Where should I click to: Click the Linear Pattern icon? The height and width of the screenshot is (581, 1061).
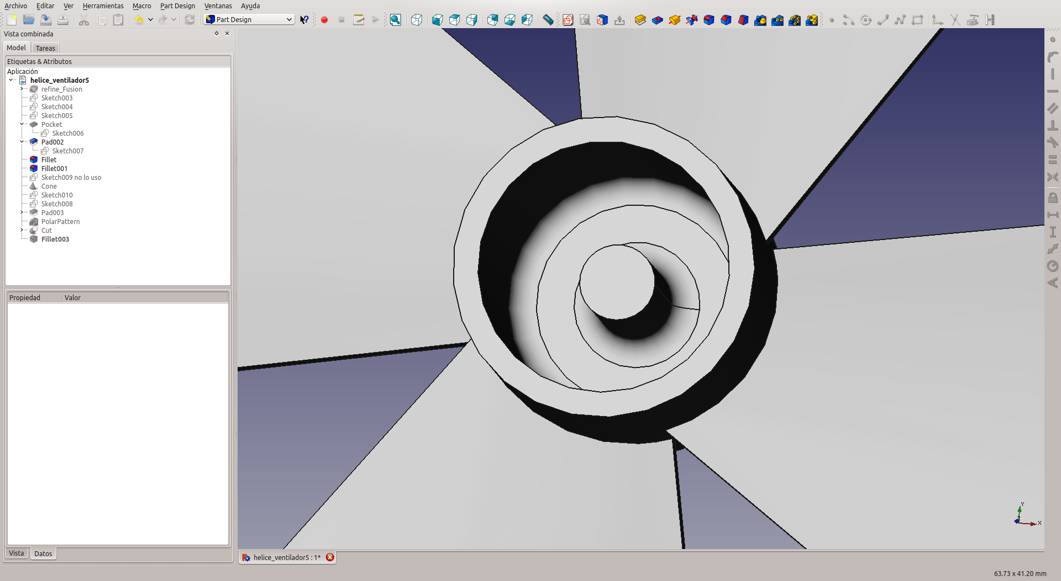778,20
